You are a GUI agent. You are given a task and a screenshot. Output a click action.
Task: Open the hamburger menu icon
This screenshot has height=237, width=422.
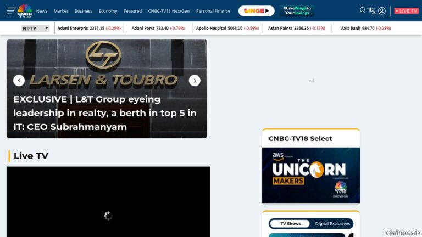point(12,11)
